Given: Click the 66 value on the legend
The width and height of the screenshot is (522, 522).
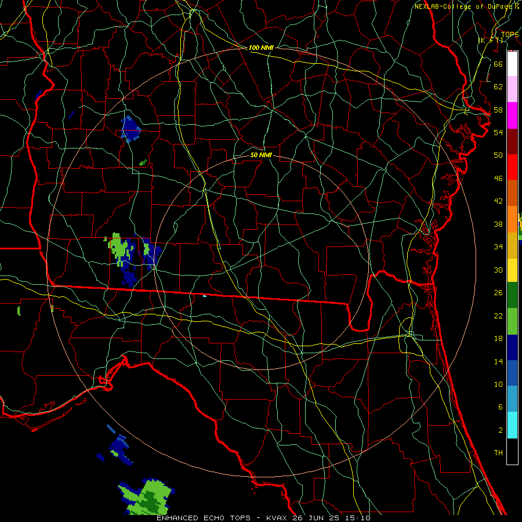Looking at the screenshot, I should point(498,64).
